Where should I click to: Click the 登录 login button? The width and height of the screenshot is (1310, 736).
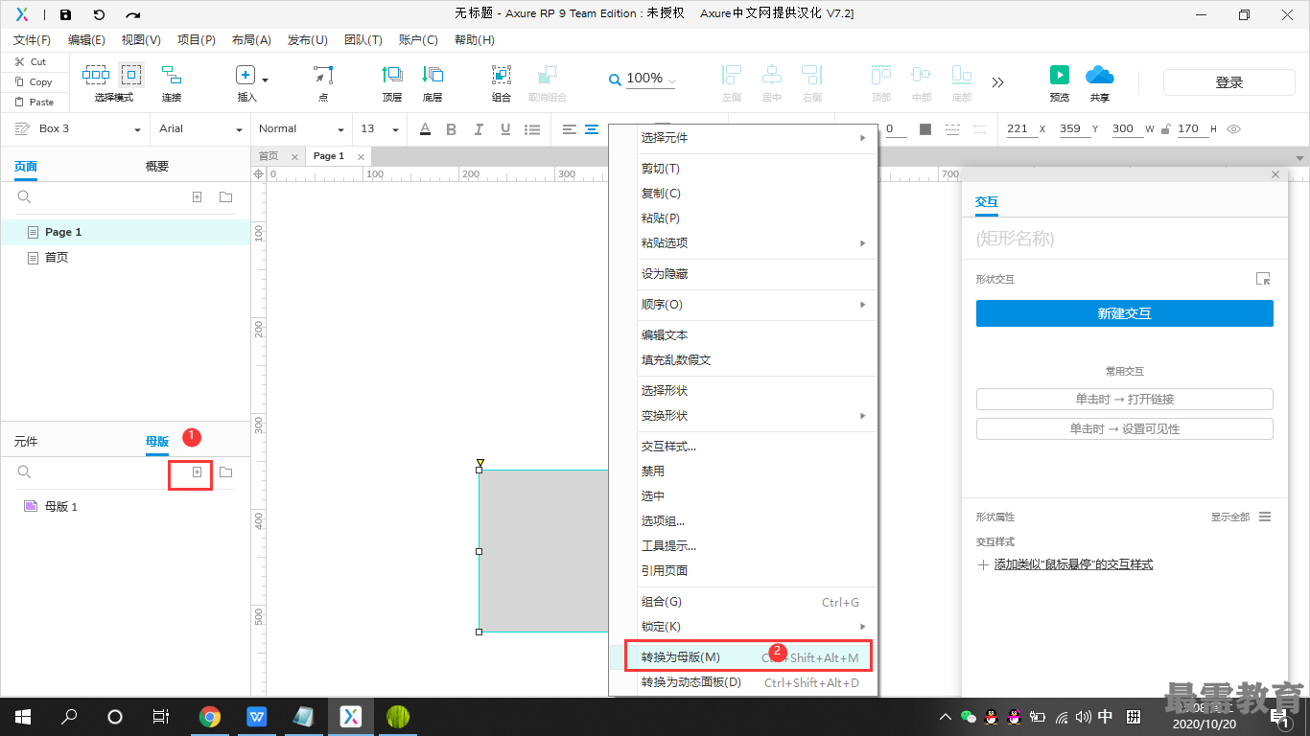[x=1229, y=82]
